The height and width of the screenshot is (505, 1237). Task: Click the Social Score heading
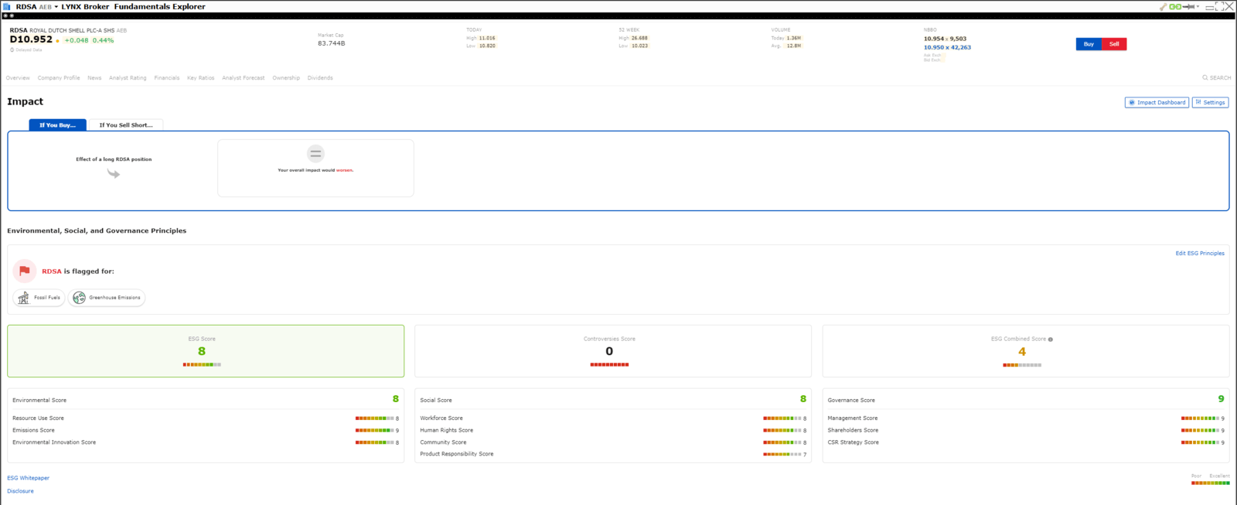(x=436, y=400)
